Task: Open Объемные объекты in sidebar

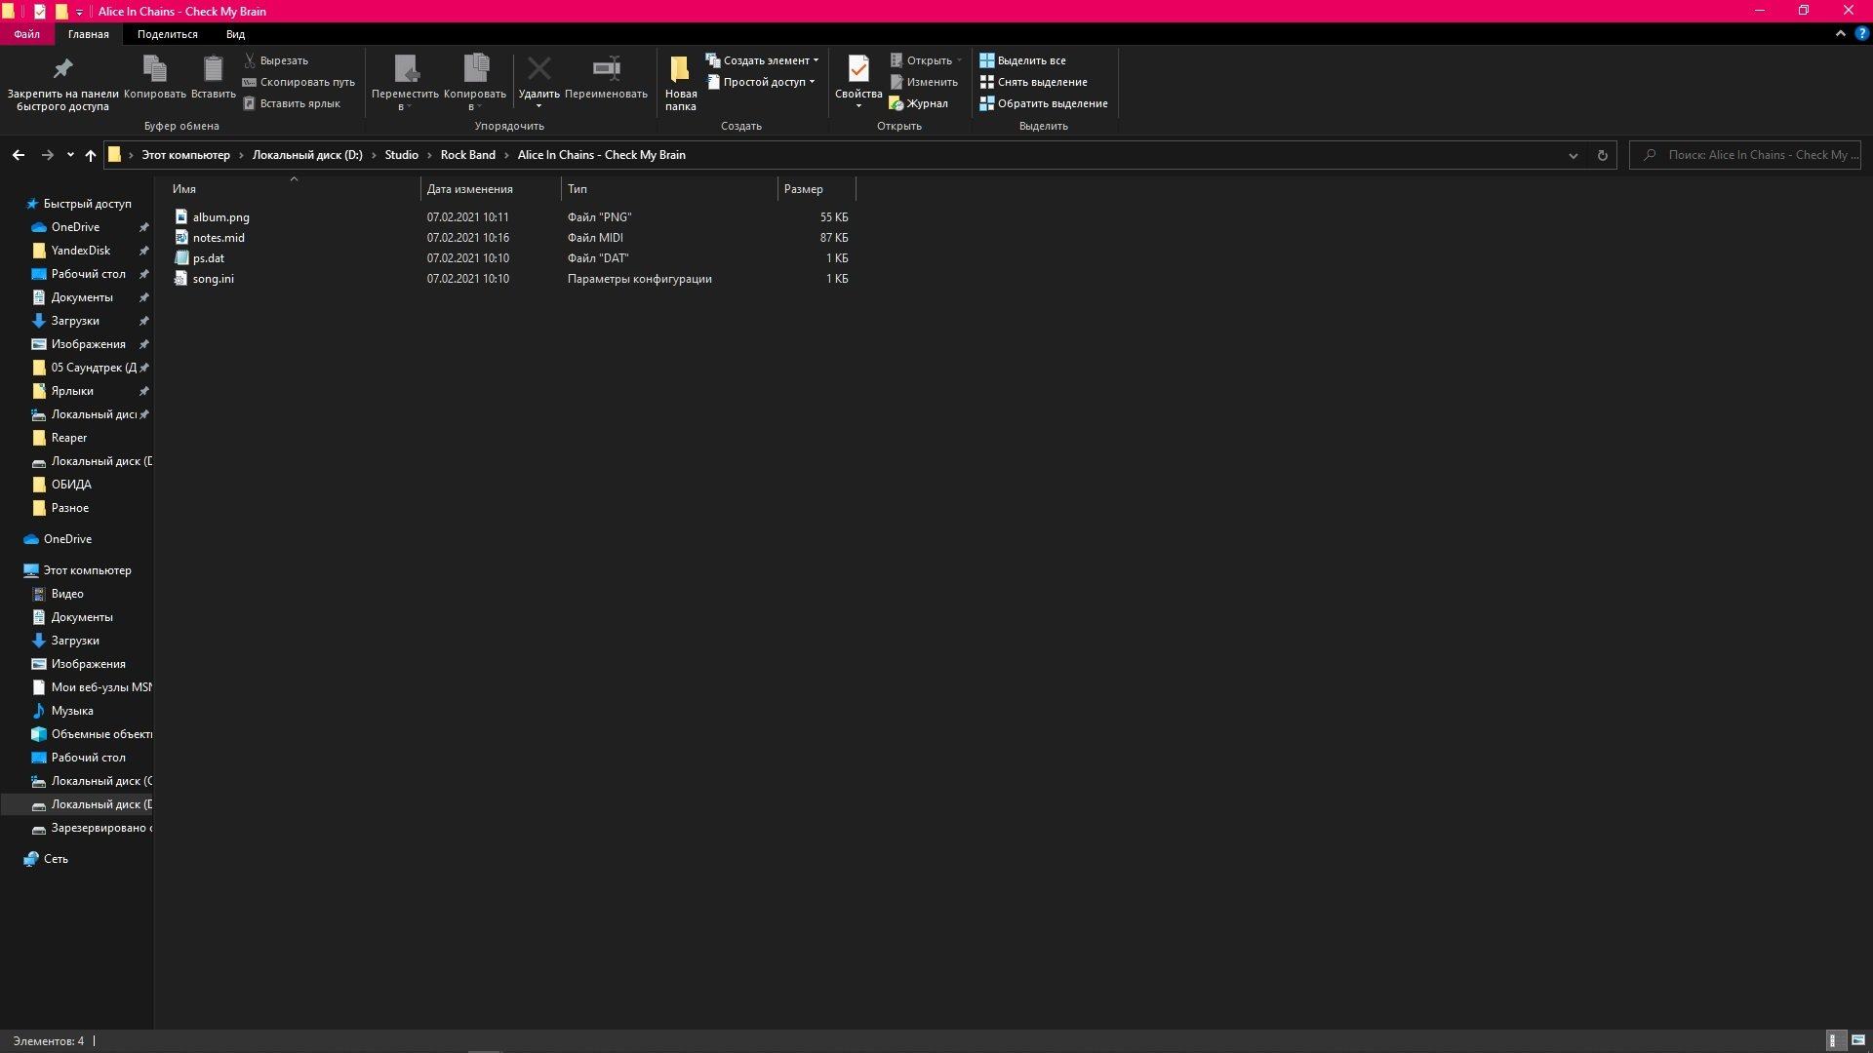Action: (101, 734)
